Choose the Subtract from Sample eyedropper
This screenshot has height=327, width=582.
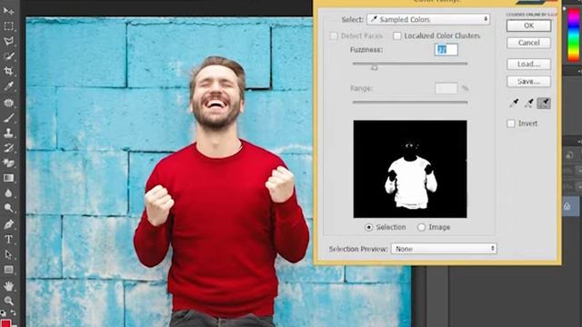point(544,103)
